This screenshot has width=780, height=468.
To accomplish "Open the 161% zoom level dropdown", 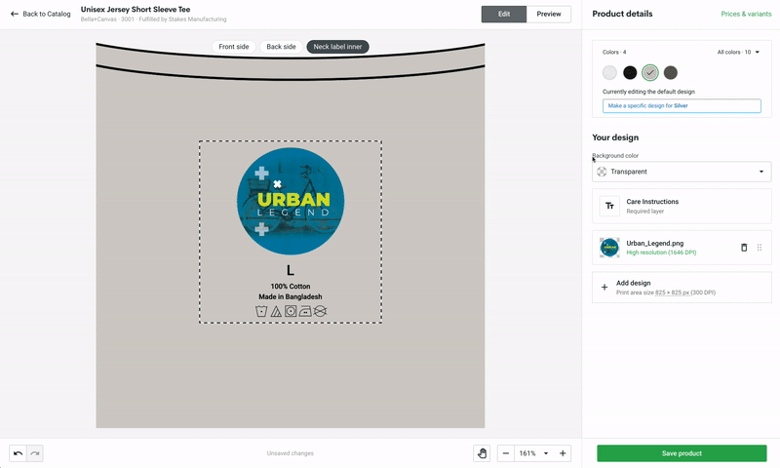I will 533,453.
